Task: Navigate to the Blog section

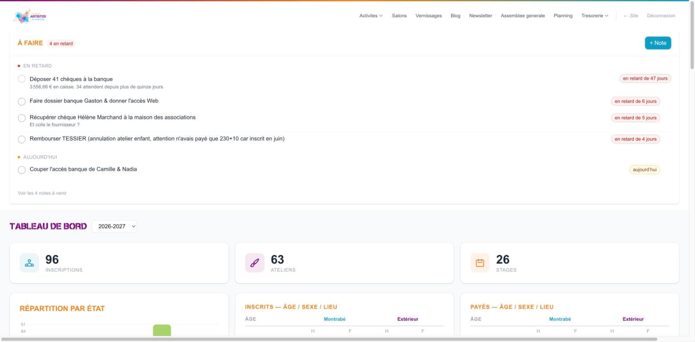Action: (456, 16)
